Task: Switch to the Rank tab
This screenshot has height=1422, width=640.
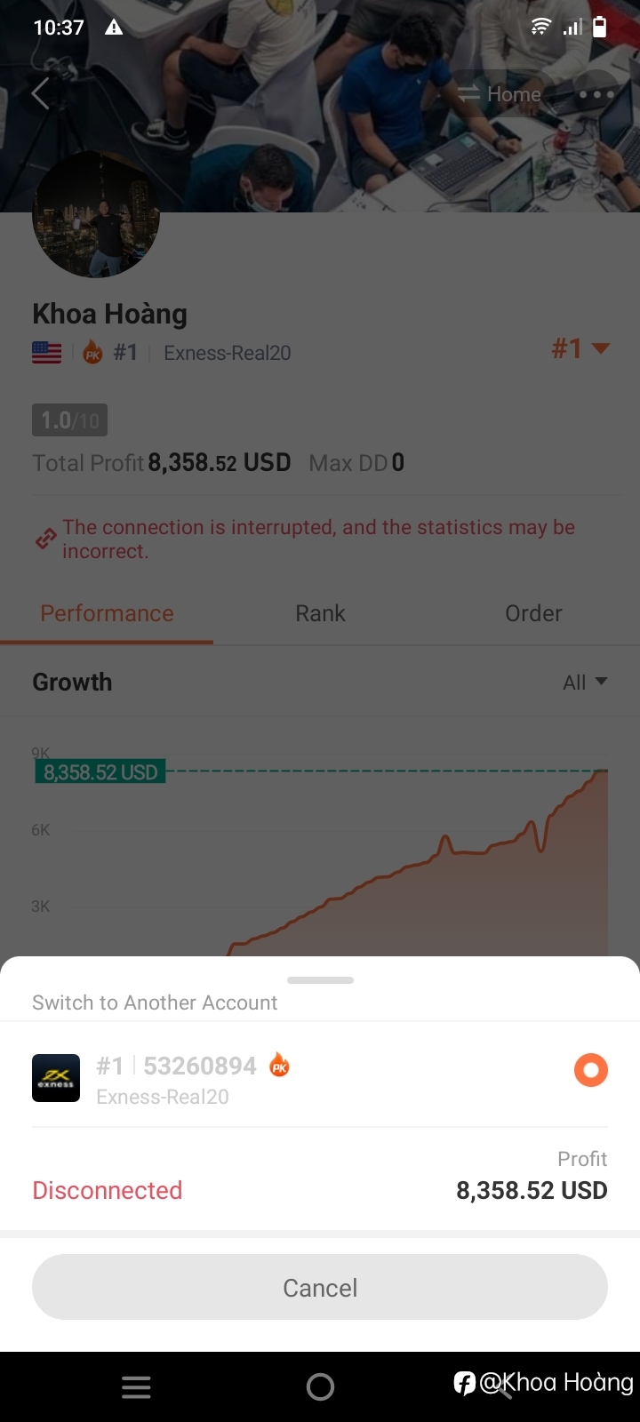Action: (x=320, y=613)
